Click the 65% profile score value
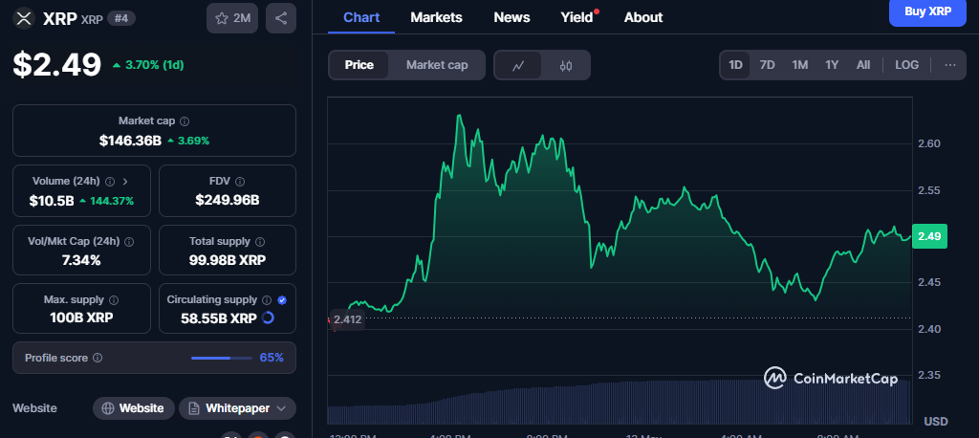The height and width of the screenshot is (438, 979). click(x=272, y=358)
